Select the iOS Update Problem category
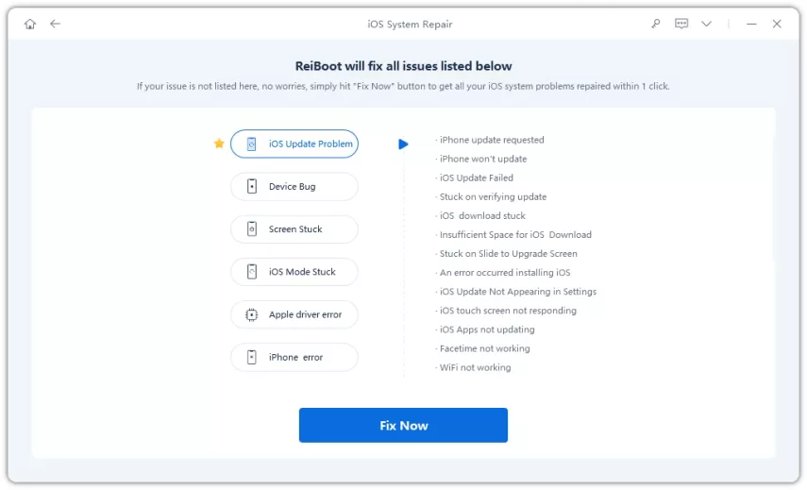Viewport: 807px width, 490px height. click(294, 144)
